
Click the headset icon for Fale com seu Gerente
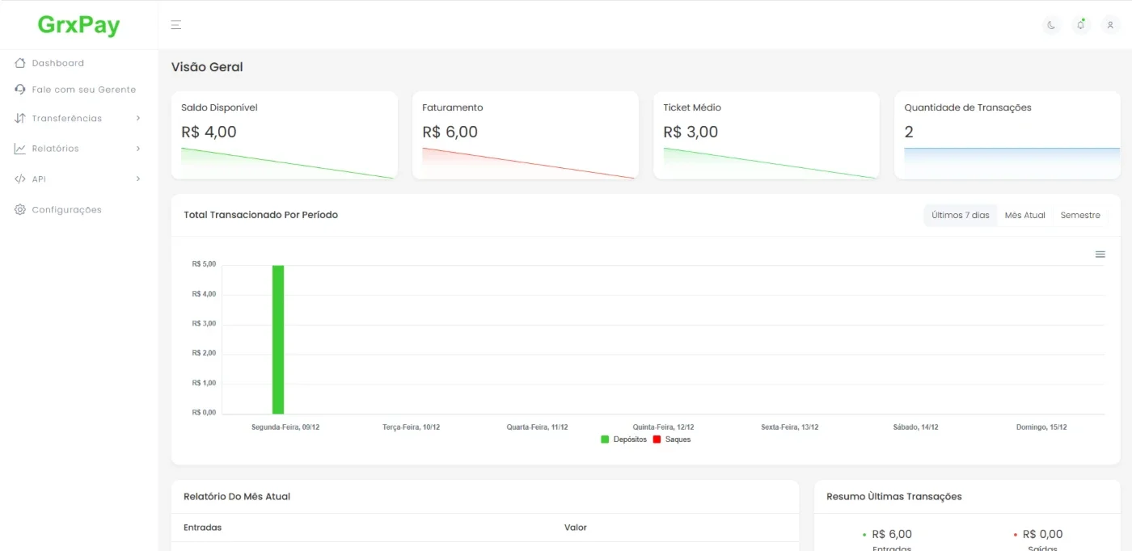pyautogui.click(x=20, y=90)
